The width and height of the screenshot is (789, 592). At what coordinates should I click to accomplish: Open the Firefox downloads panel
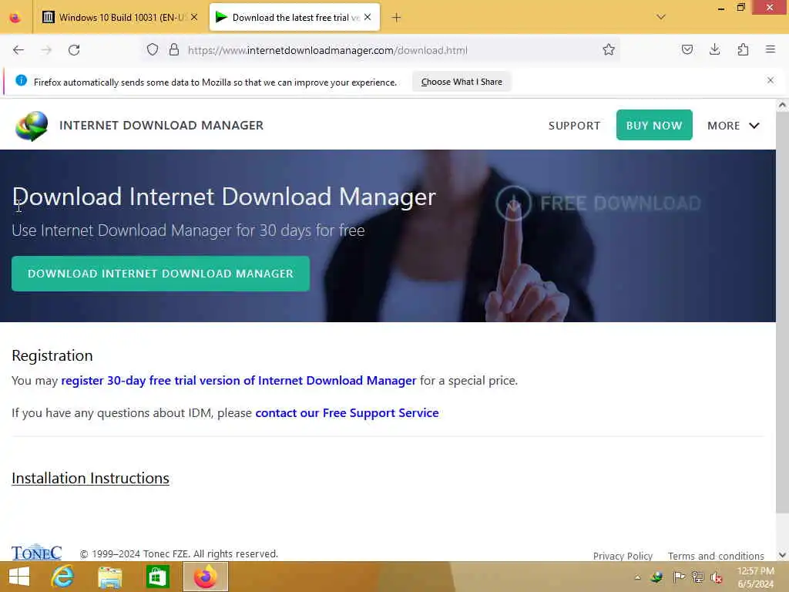[714, 50]
